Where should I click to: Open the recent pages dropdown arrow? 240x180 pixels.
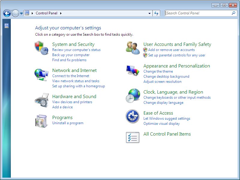pyautogui.click(x=21, y=13)
